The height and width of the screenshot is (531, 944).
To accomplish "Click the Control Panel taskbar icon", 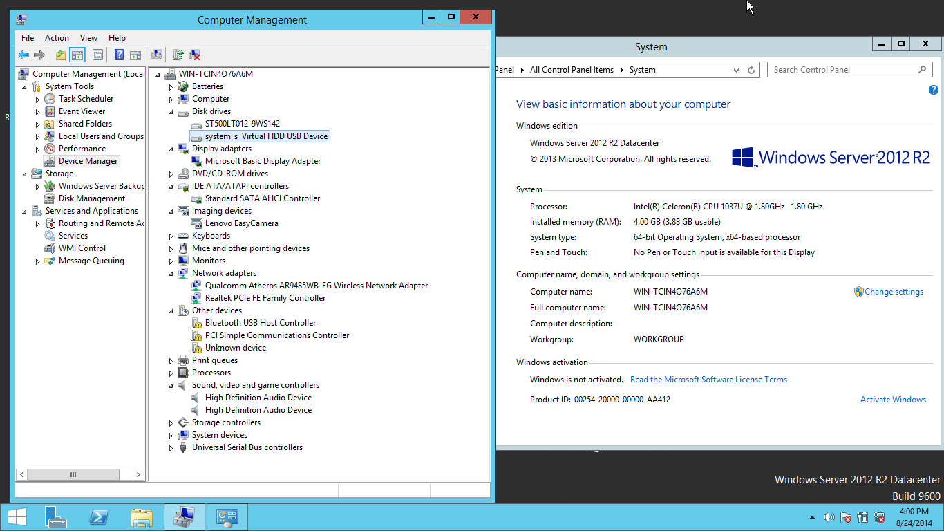I will 227,517.
